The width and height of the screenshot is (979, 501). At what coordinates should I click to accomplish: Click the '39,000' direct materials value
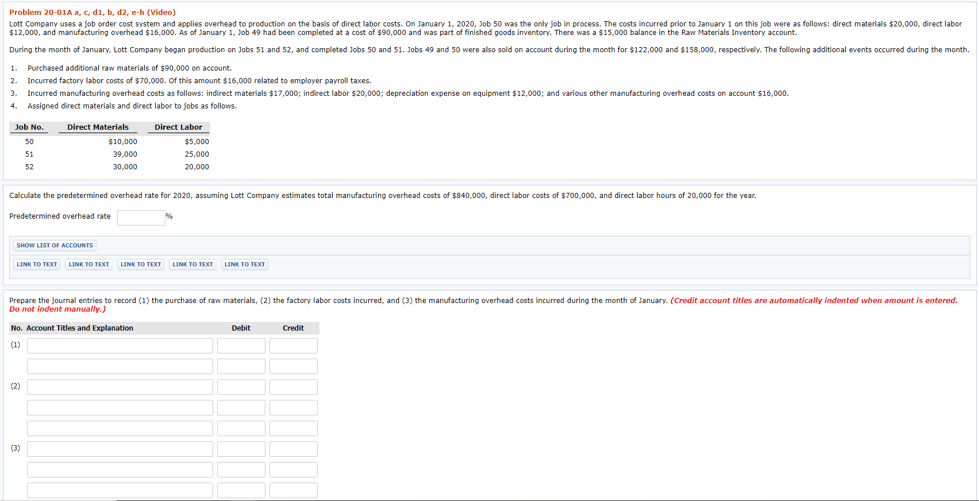click(x=125, y=154)
